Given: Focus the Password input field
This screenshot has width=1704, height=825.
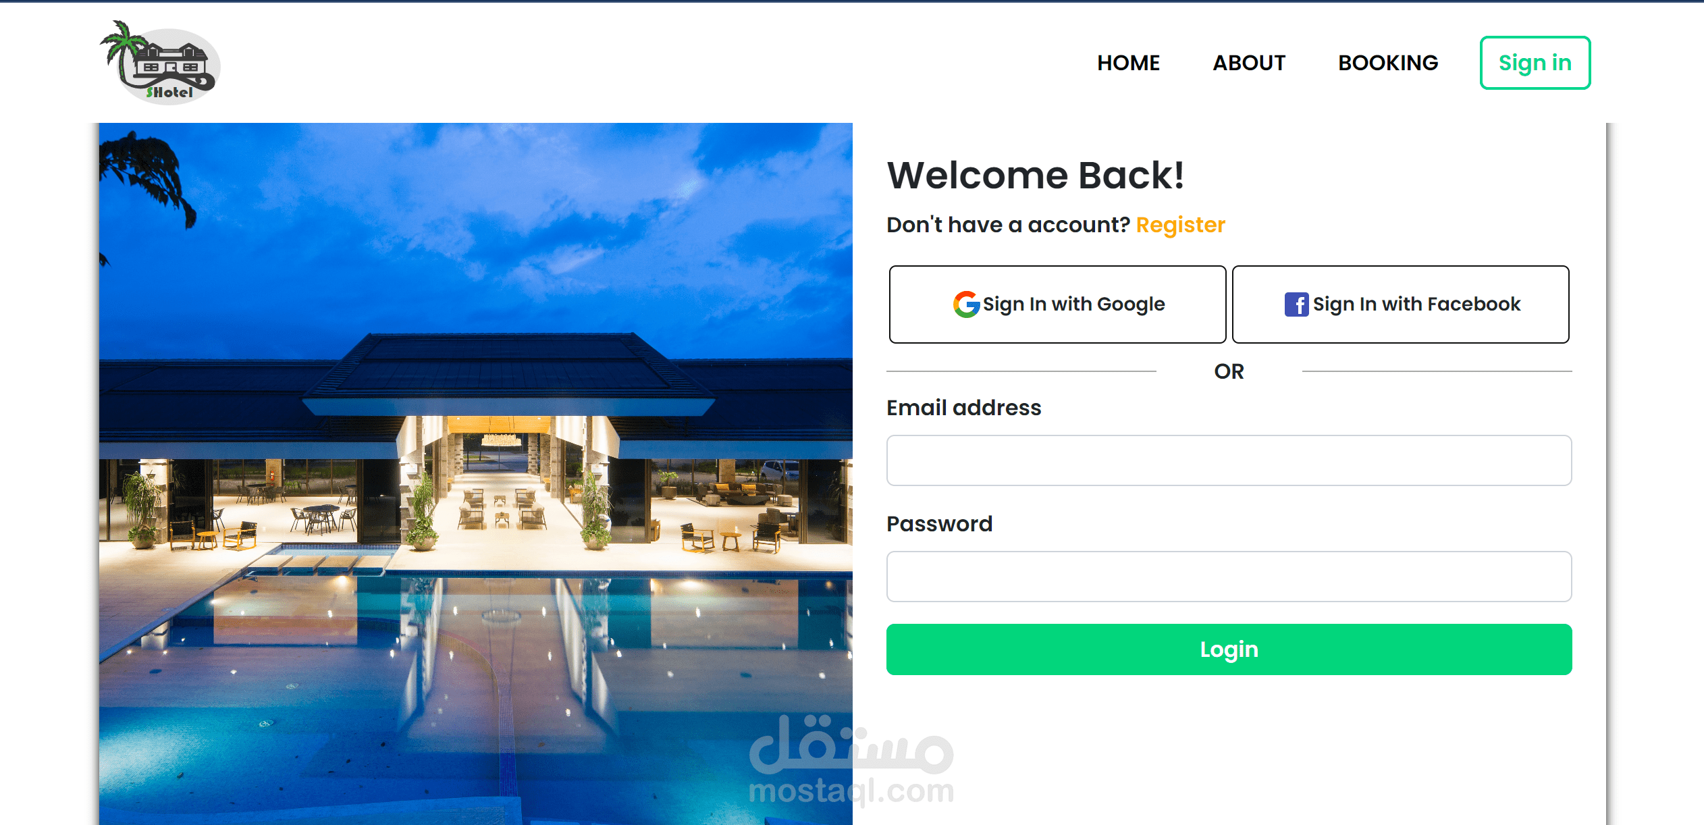Looking at the screenshot, I should (x=1229, y=577).
